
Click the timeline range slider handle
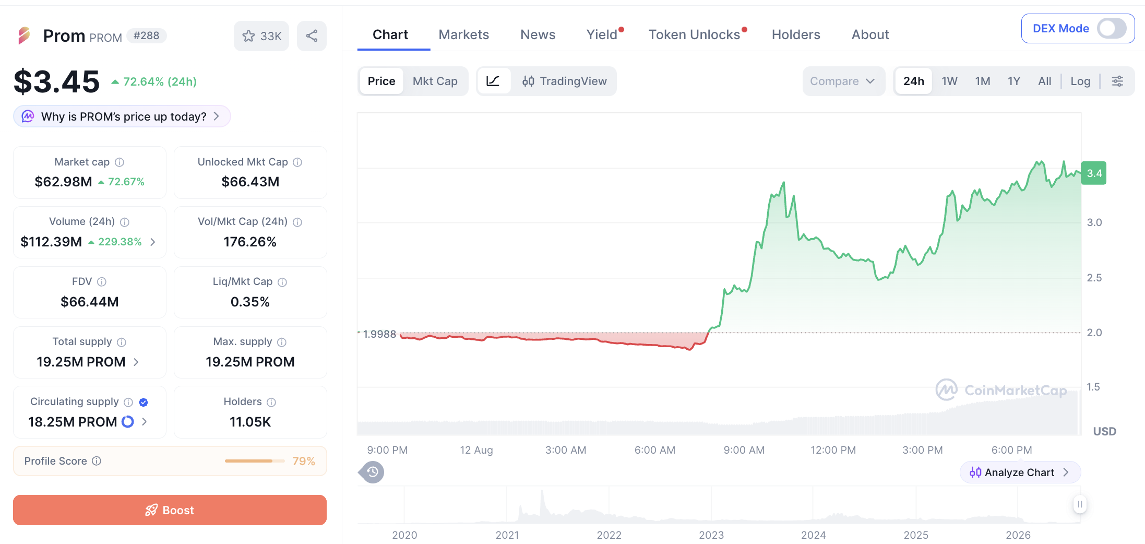tap(1080, 504)
